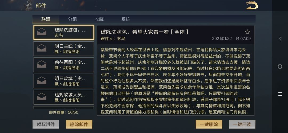The height and width of the screenshot is (133, 288).
Task: Click envelope icon of 违规攻城人员 mail
Action: tap(42, 97)
